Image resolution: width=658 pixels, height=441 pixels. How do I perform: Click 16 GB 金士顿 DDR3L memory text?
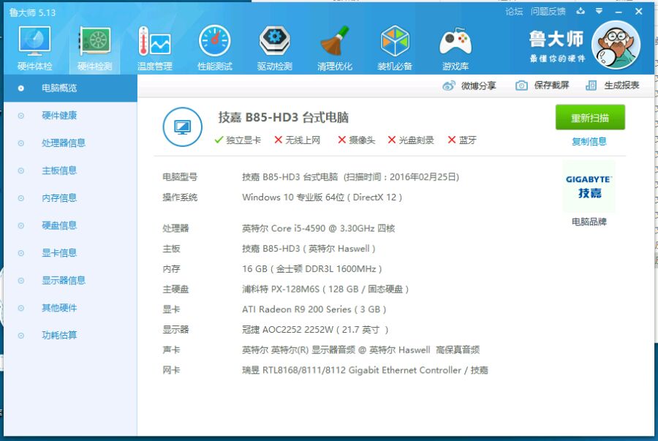coord(311,269)
